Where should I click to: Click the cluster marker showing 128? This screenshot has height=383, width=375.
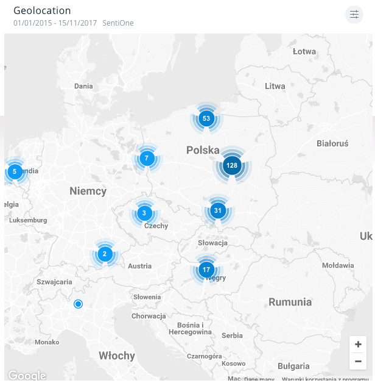231,165
